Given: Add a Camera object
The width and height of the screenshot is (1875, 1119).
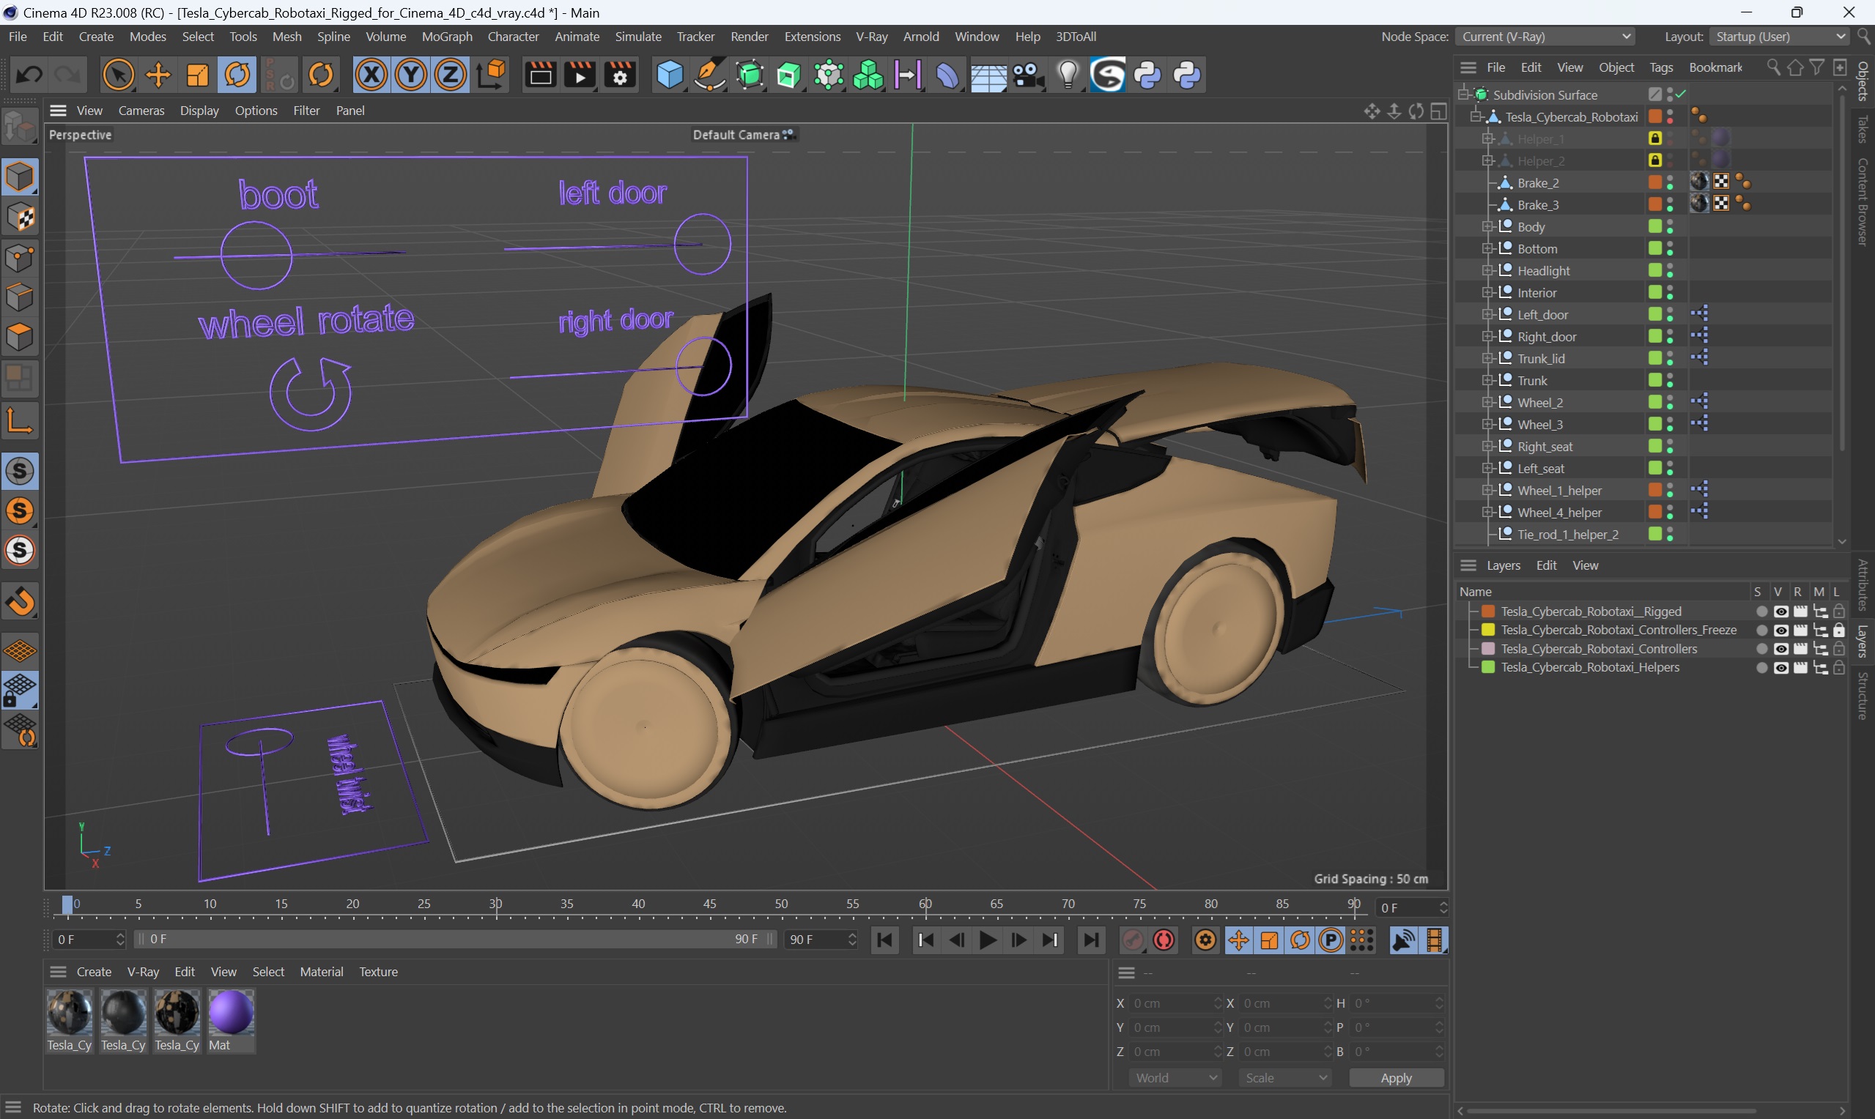Looking at the screenshot, I should coord(1027,75).
